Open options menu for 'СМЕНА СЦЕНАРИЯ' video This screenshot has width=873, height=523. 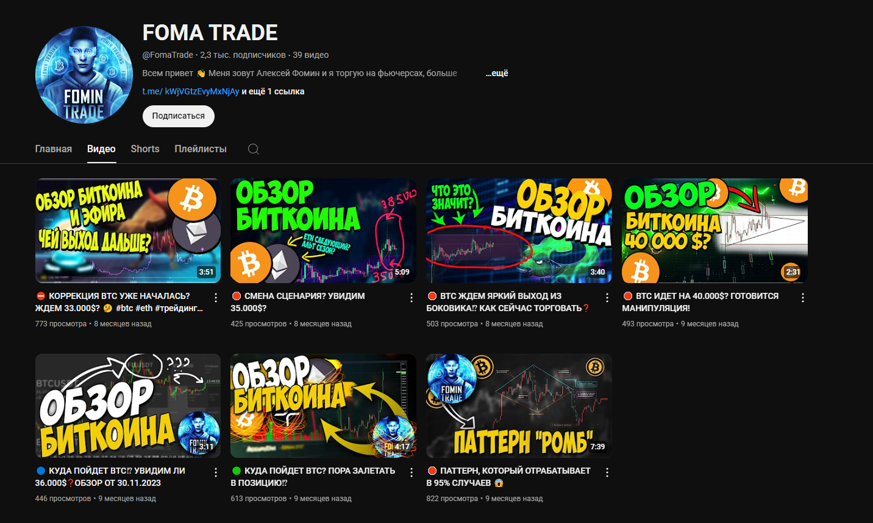pyautogui.click(x=412, y=298)
